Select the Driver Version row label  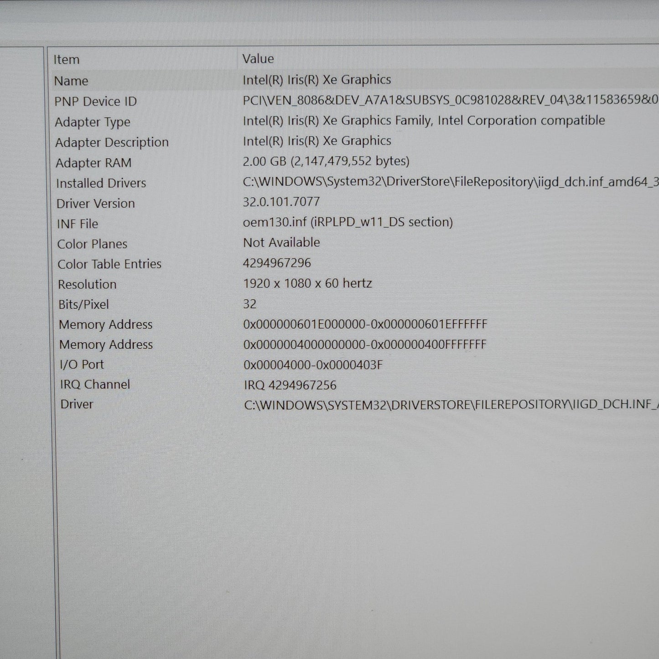pos(95,203)
